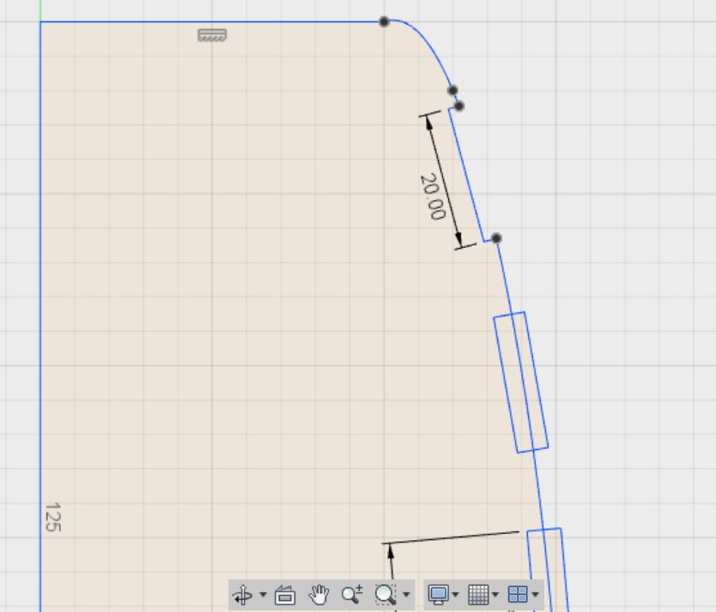
Task: Click the Viewports layout icon
Action: click(518, 595)
